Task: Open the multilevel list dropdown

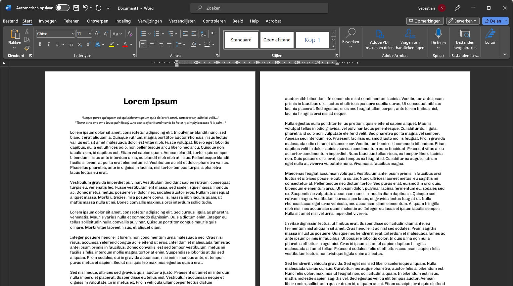Action: click(x=176, y=34)
